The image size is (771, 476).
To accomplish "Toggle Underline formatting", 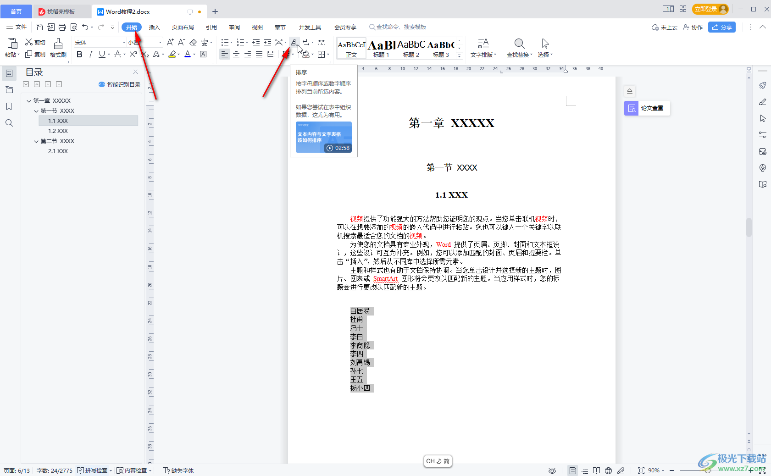I will coord(101,54).
